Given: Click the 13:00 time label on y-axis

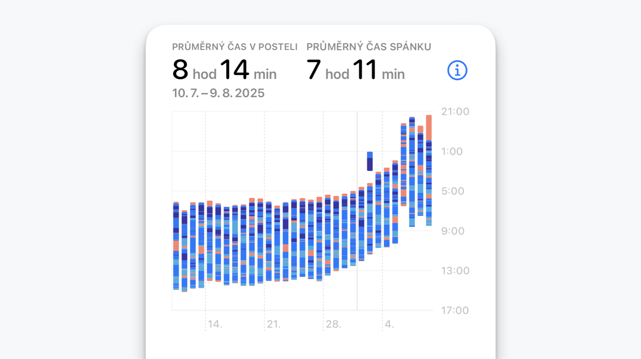Looking at the screenshot, I should tap(455, 271).
